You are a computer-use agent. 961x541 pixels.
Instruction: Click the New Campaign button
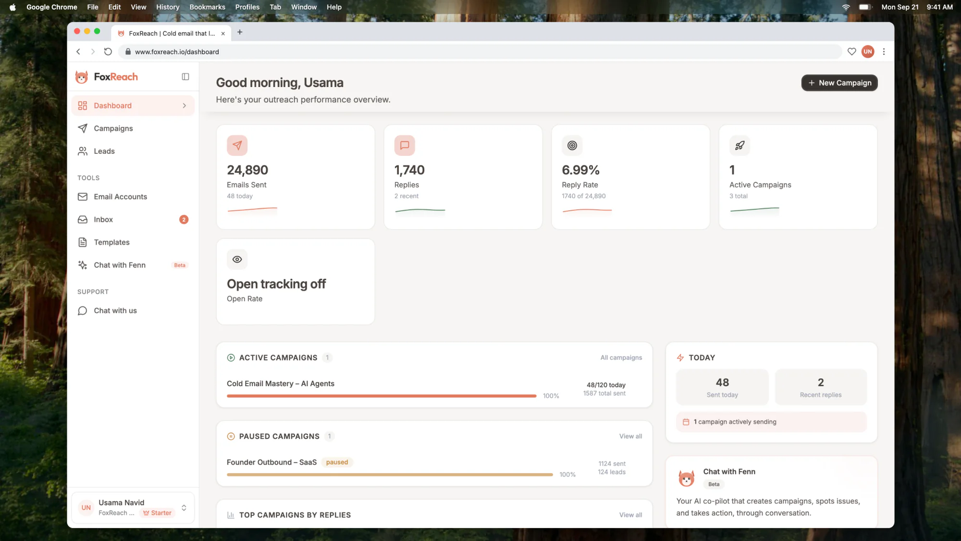pyautogui.click(x=839, y=83)
